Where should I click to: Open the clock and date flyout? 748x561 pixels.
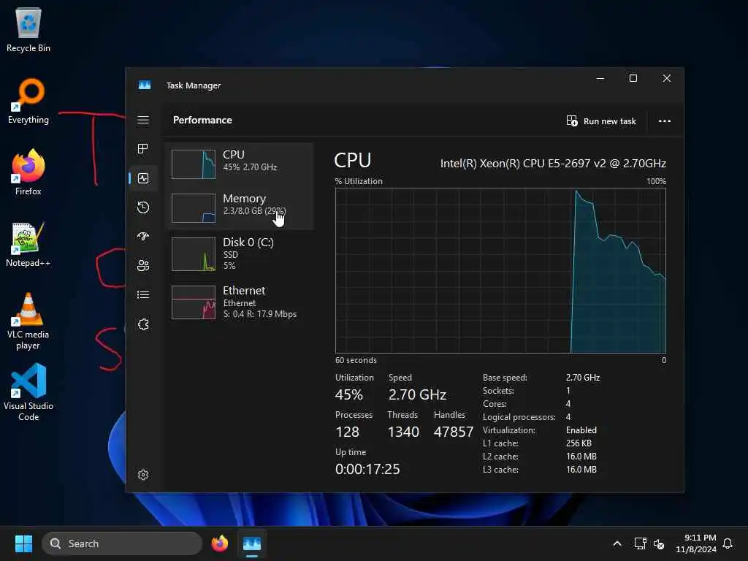tap(696, 543)
